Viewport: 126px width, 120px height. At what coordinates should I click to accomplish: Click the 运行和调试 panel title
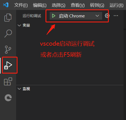coord(32,16)
